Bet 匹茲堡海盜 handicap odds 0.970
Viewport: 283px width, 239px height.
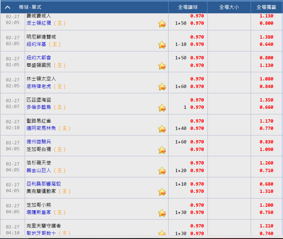[197, 100]
